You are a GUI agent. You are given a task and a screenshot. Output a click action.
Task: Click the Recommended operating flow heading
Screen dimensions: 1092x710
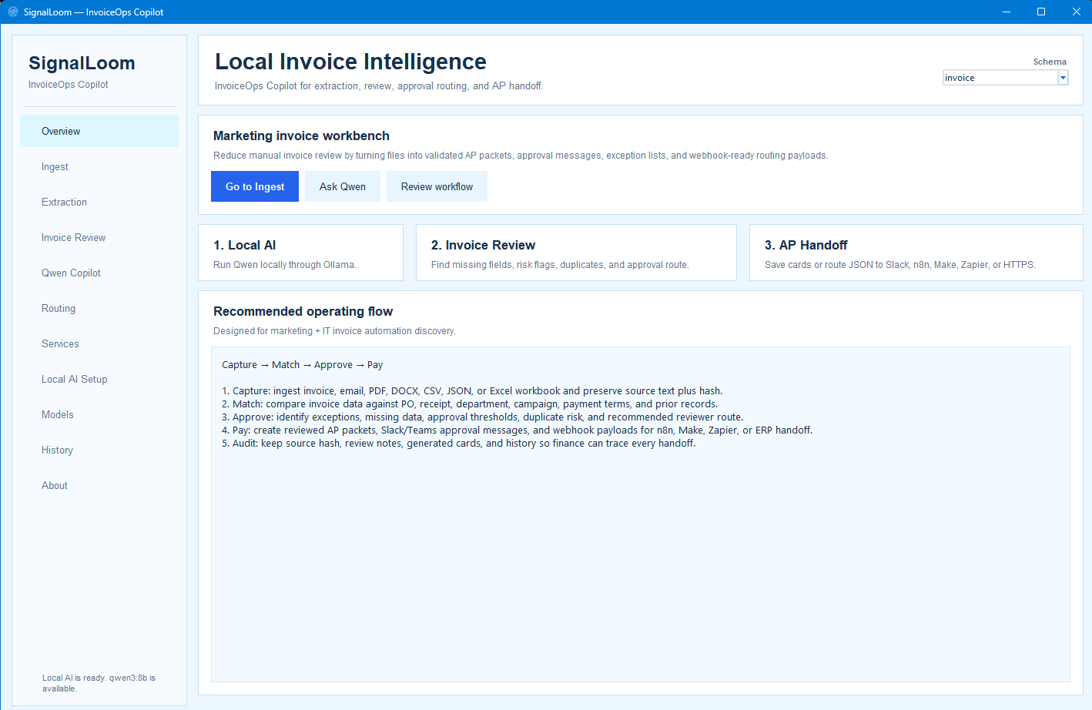coord(303,311)
